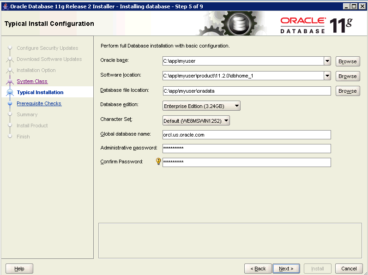Browse for the Database file location
The image size is (368, 275).
[x=347, y=91]
